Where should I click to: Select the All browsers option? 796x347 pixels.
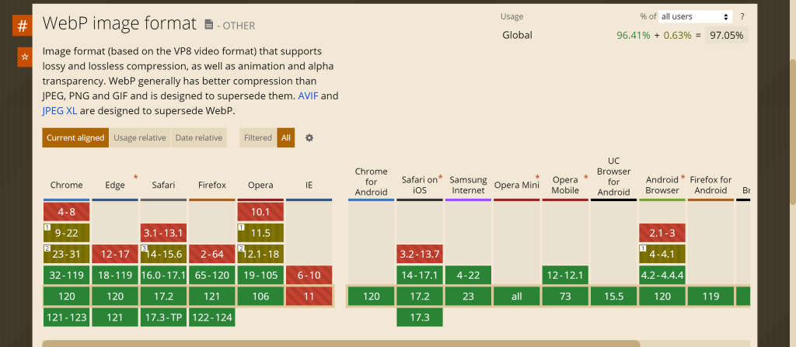[x=286, y=138]
